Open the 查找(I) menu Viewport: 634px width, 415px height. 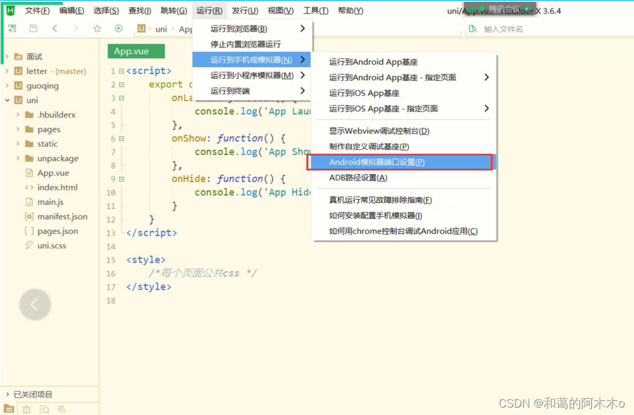[140, 11]
